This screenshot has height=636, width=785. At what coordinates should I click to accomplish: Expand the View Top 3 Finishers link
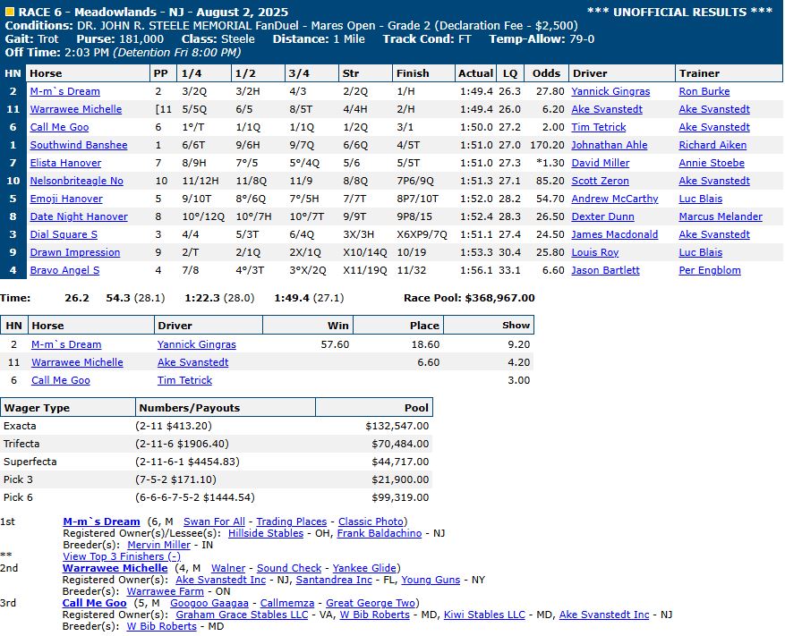[x=122, y=556]
